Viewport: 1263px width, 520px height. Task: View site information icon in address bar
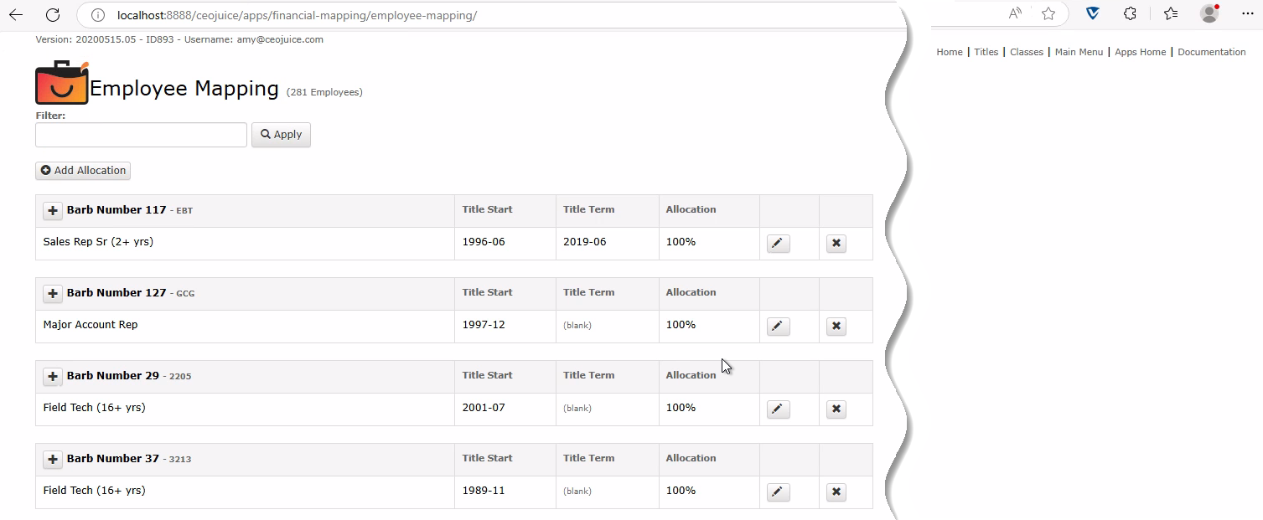point(98,14)
